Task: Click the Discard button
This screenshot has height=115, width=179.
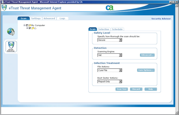Action: tap(136, 89)
